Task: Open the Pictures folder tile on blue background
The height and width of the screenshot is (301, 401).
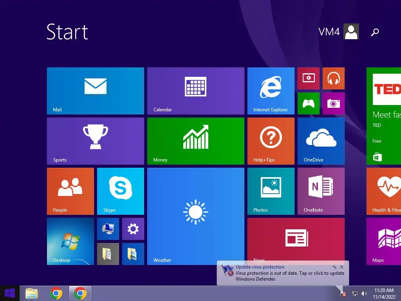Action: pyautogui.click(x=133, y=254)
